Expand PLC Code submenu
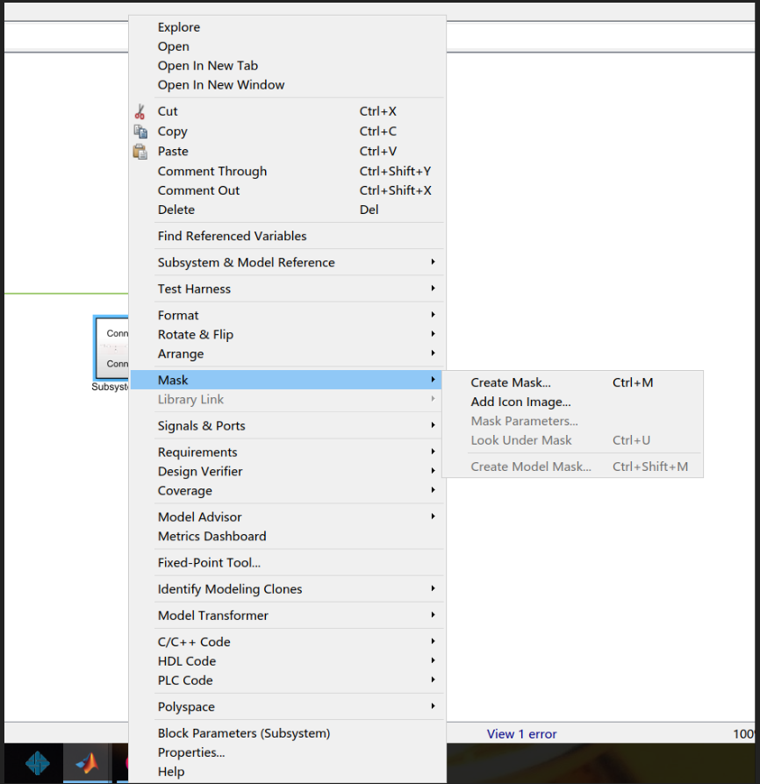The image size is (760, 784). coord(287,681)
